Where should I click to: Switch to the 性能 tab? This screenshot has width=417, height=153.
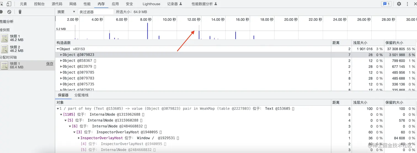click(87, 4)
